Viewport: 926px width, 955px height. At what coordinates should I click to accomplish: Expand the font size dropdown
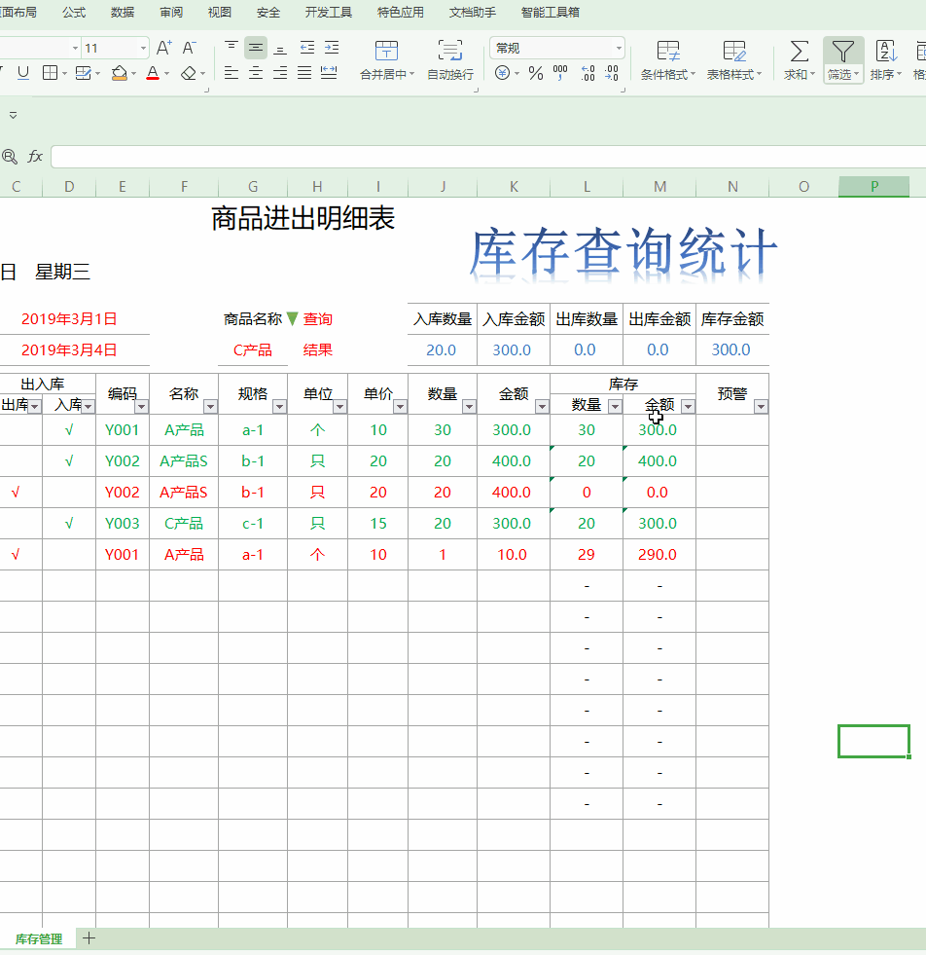144,48
